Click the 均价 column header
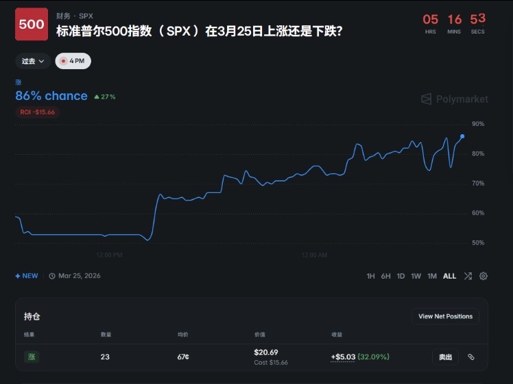The height and width of the screenshot is (384, 513). pyautogui.click(x=183, y=334)
